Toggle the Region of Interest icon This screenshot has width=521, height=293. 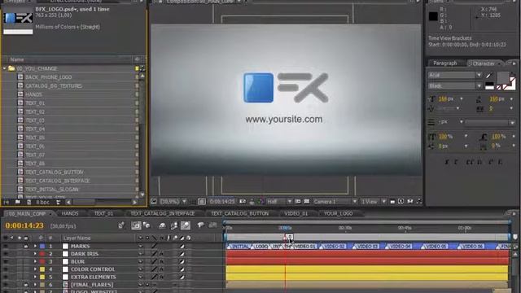(298, 202)
